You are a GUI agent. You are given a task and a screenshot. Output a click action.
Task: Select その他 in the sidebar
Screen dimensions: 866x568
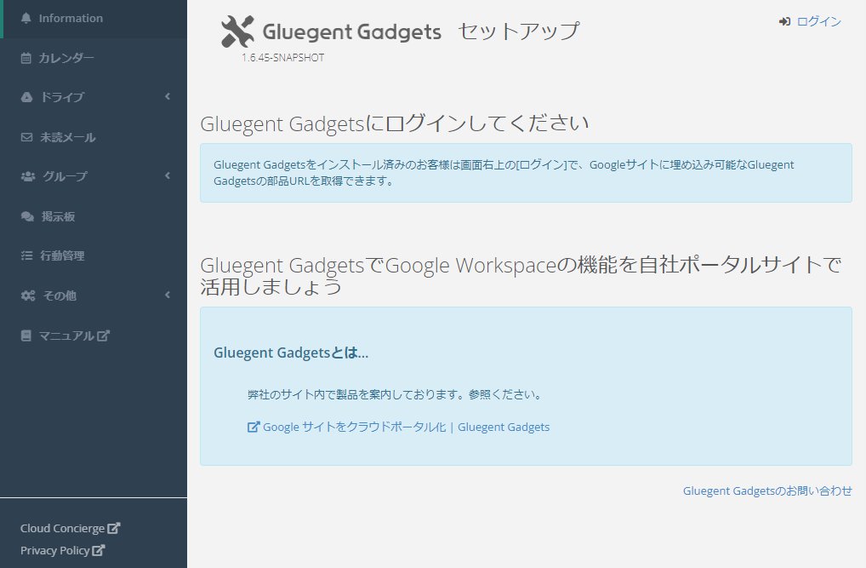tap(94, 295)
